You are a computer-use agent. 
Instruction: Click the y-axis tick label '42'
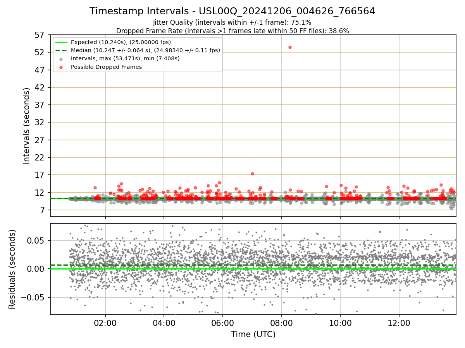pos(40,87)
